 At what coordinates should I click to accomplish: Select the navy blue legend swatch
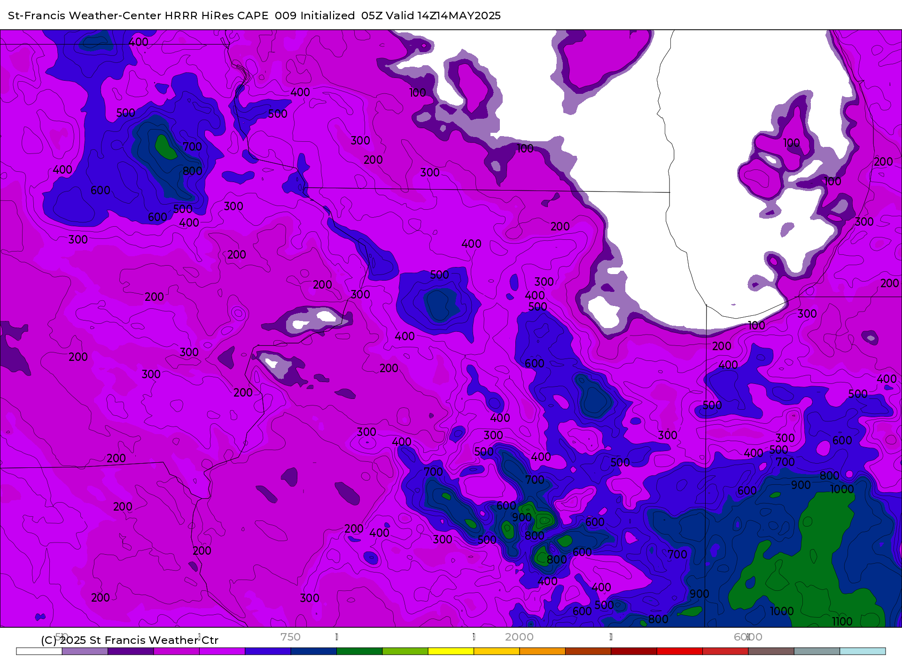click(x=314, y=651)
